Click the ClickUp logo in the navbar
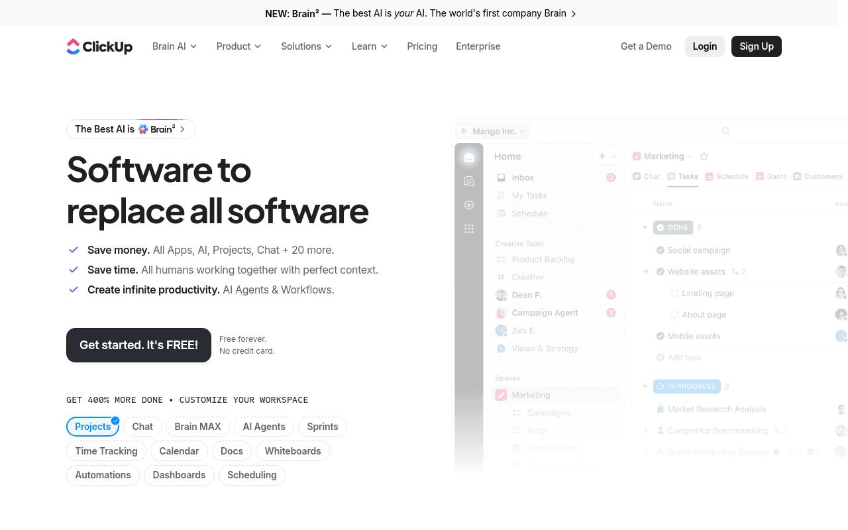848x530 pixels. [x=99, y=46]
